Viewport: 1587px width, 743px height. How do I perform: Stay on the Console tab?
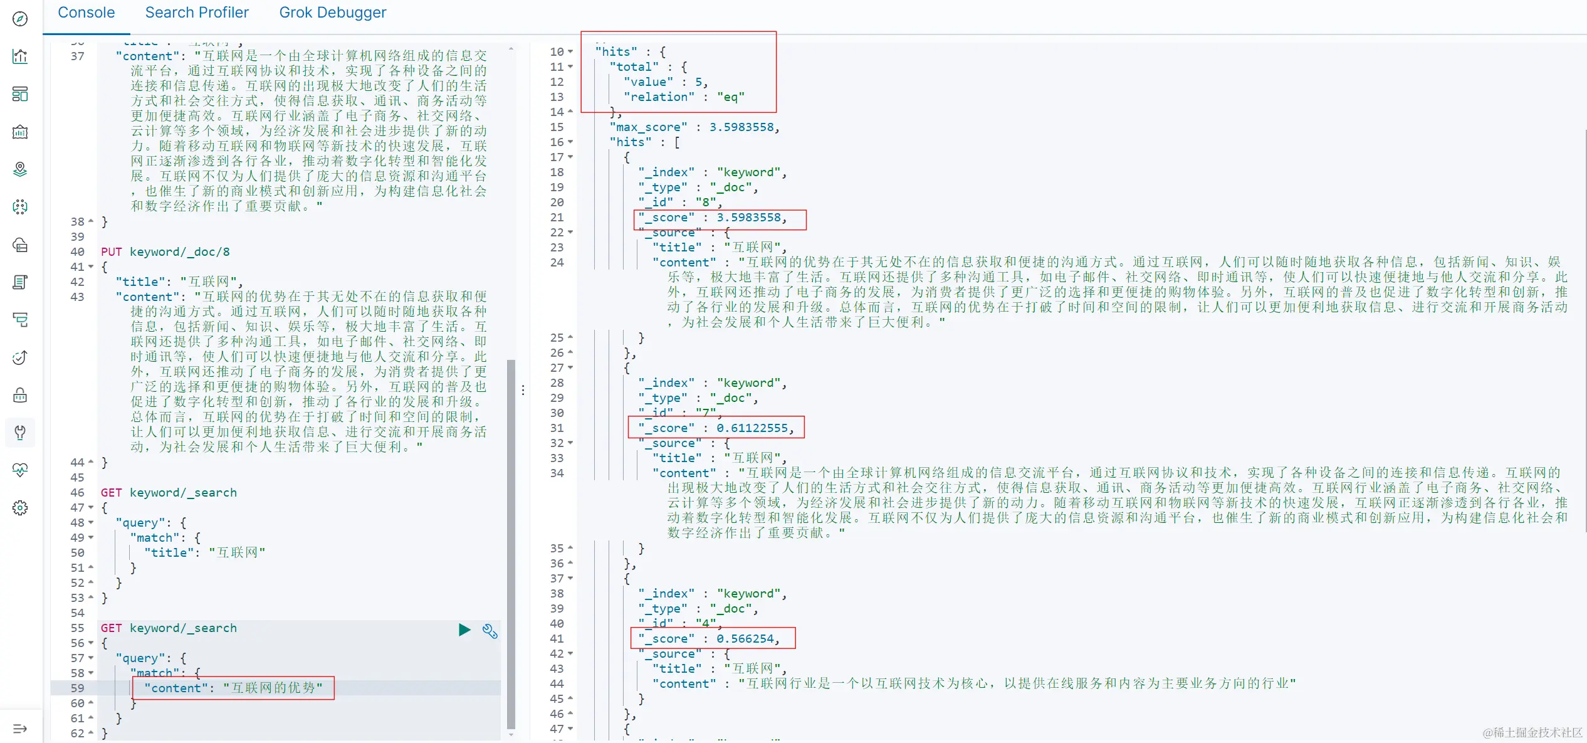pyautogui.click(x=86, y=12)
